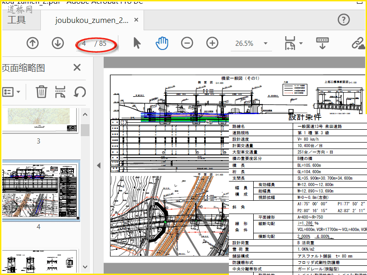Click the V= 80 km/h value

point(308,139)
